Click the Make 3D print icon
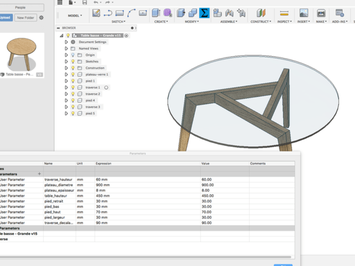Viewport: 355px width, 266px height. tap(321, 13)
